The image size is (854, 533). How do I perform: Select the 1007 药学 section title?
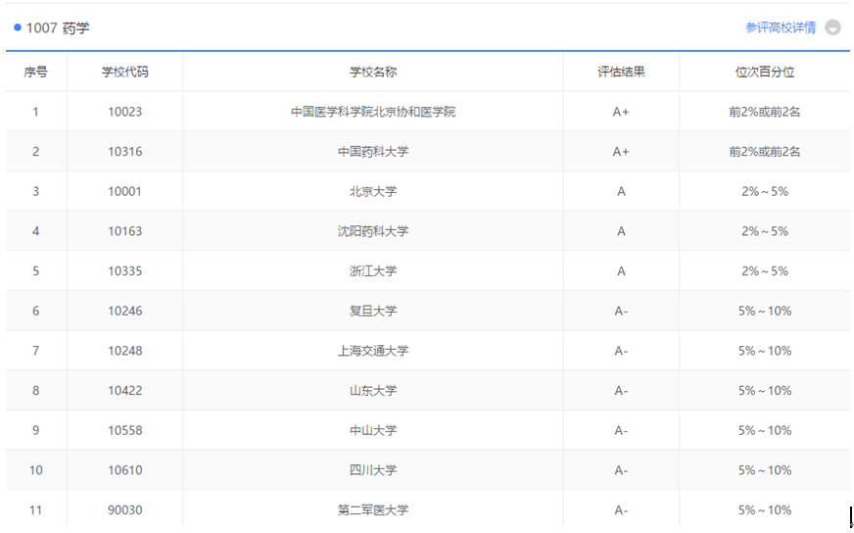(x=58, y=28)
